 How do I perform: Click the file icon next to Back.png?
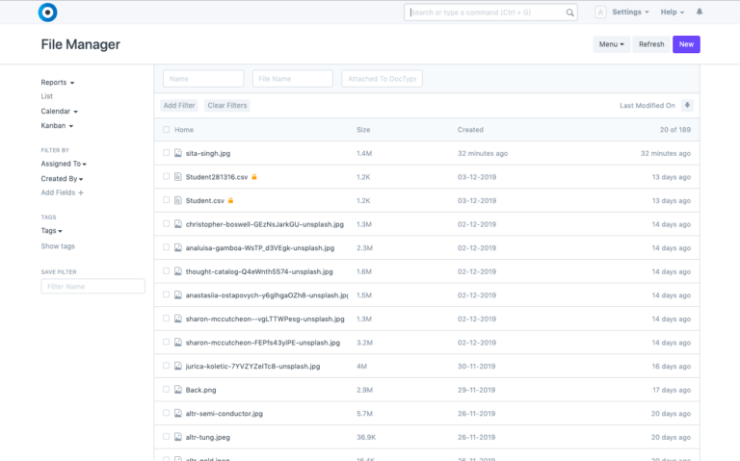178,389
